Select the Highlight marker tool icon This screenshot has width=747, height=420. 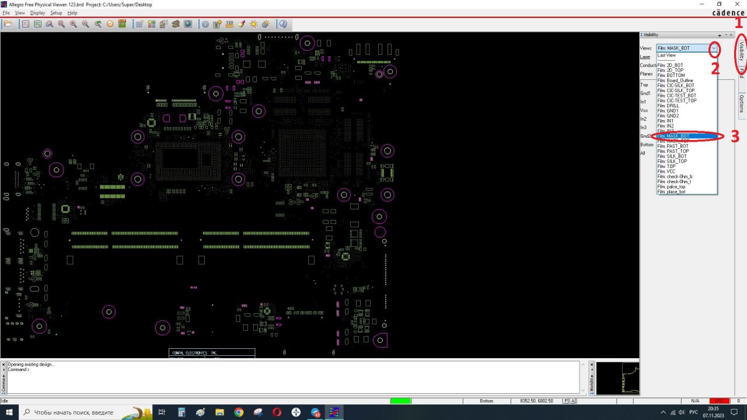pos(242,24)
